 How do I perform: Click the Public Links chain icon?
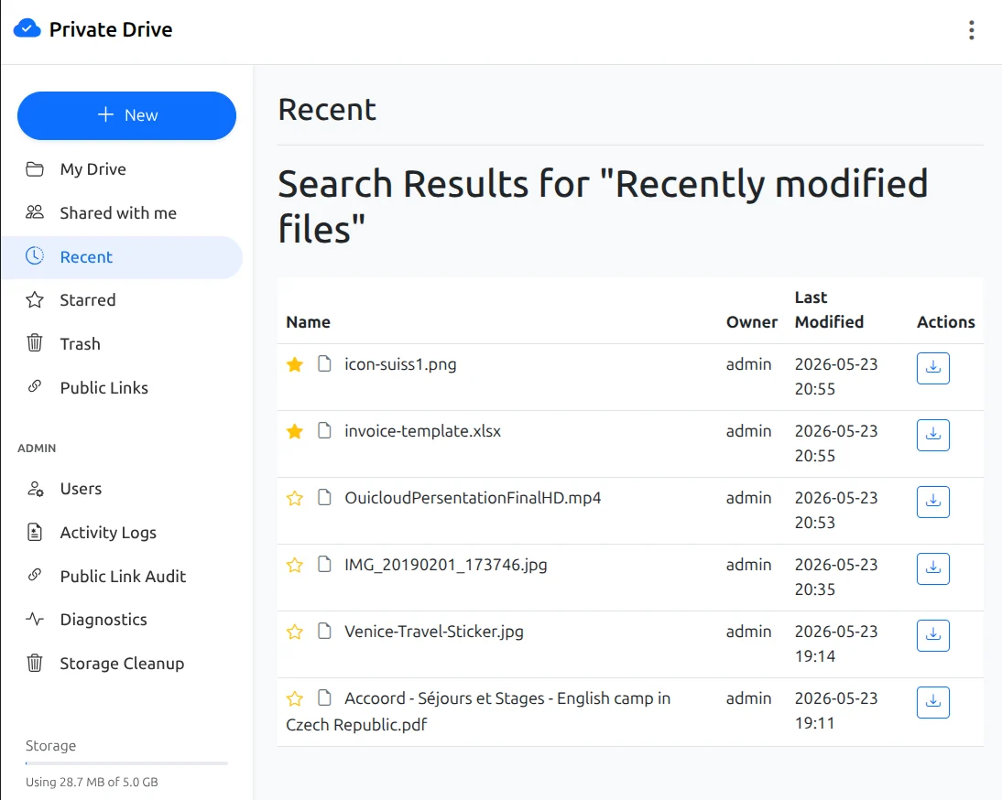[x=35, y=386]
